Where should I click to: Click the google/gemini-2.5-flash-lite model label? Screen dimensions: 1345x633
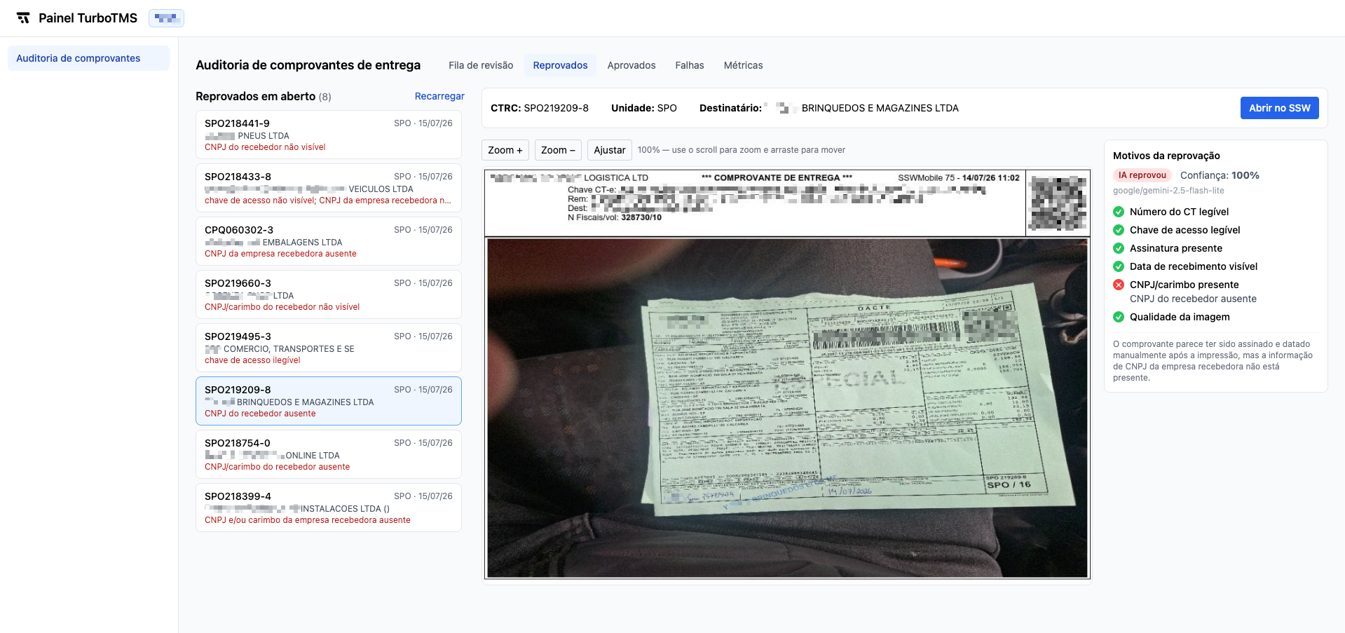point(1168,191)
